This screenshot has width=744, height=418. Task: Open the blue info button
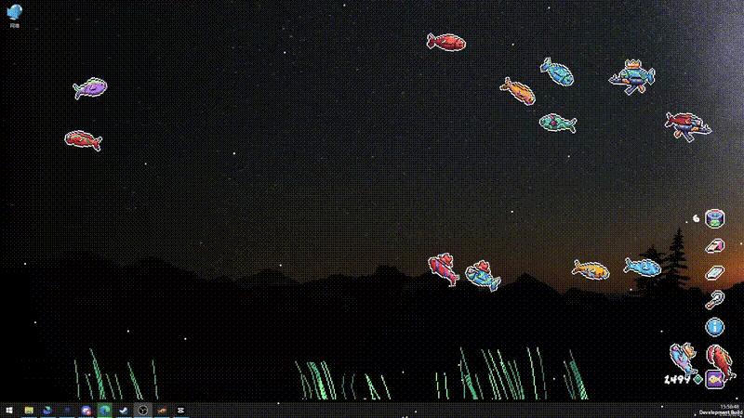point(714,326)
